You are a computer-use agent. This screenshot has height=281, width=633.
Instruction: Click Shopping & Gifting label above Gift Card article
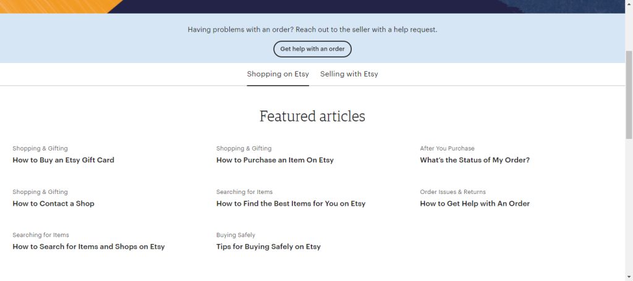point(40,148)
